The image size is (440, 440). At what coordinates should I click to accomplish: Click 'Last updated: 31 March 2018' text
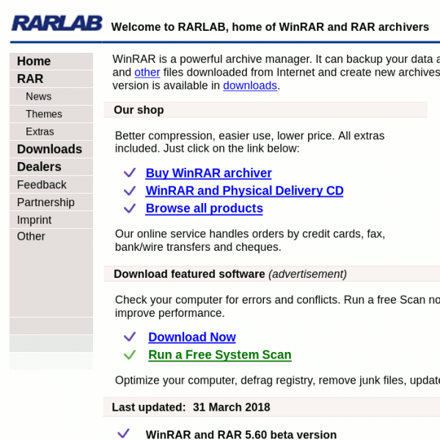click(x=191, y=407)
